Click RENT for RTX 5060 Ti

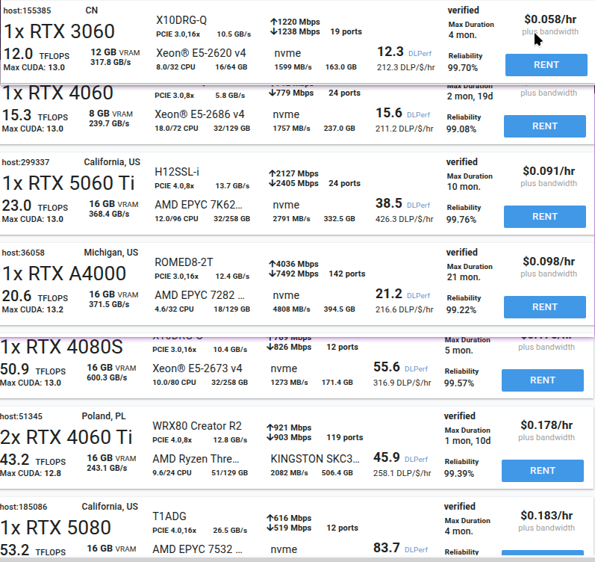pyautogui.click(x=544, y=217)
